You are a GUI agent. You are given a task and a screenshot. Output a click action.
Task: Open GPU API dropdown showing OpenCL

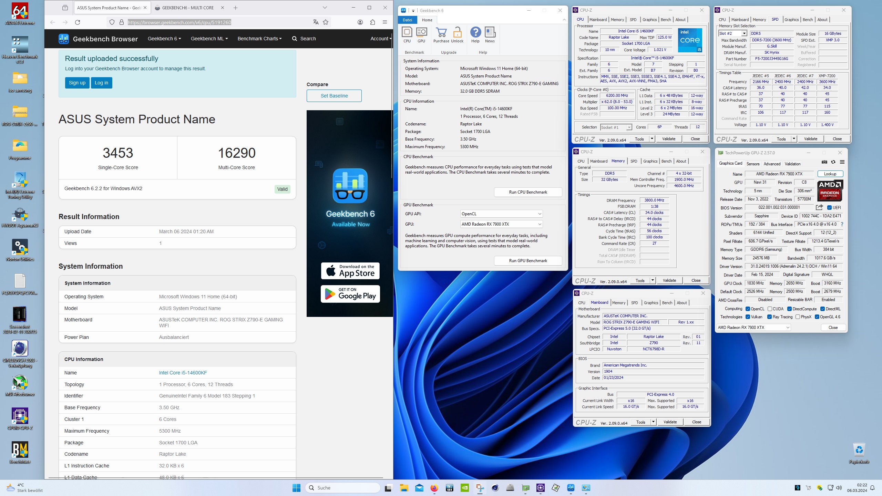[501, 214]
